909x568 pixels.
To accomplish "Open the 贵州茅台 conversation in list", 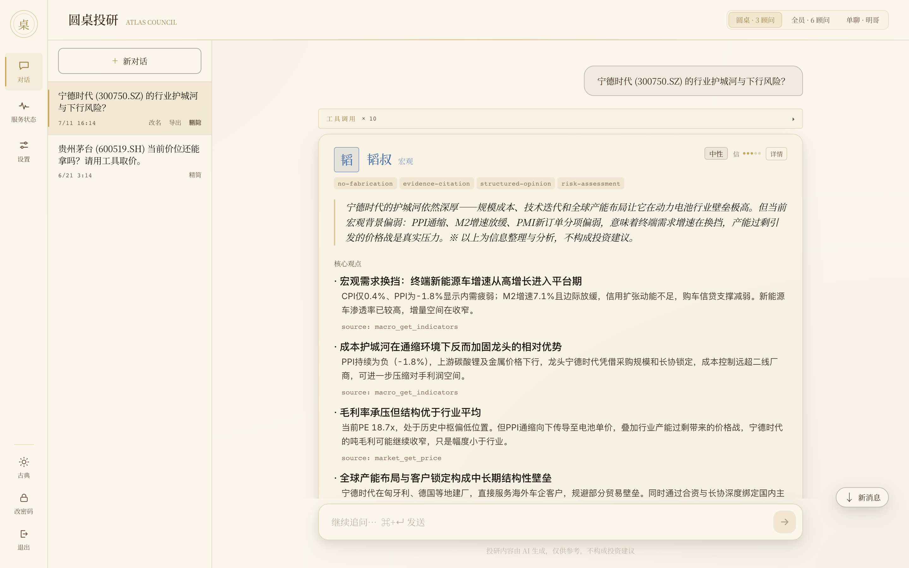I will tap(130, 161).
